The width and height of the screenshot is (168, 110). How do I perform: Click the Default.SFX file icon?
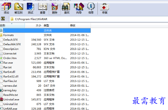click(x=1, y=40)
